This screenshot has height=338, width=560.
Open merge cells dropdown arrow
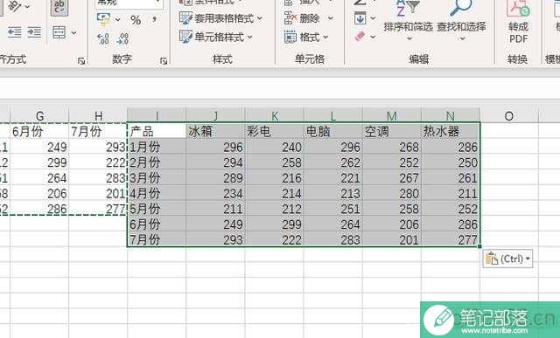click(73, 32)
